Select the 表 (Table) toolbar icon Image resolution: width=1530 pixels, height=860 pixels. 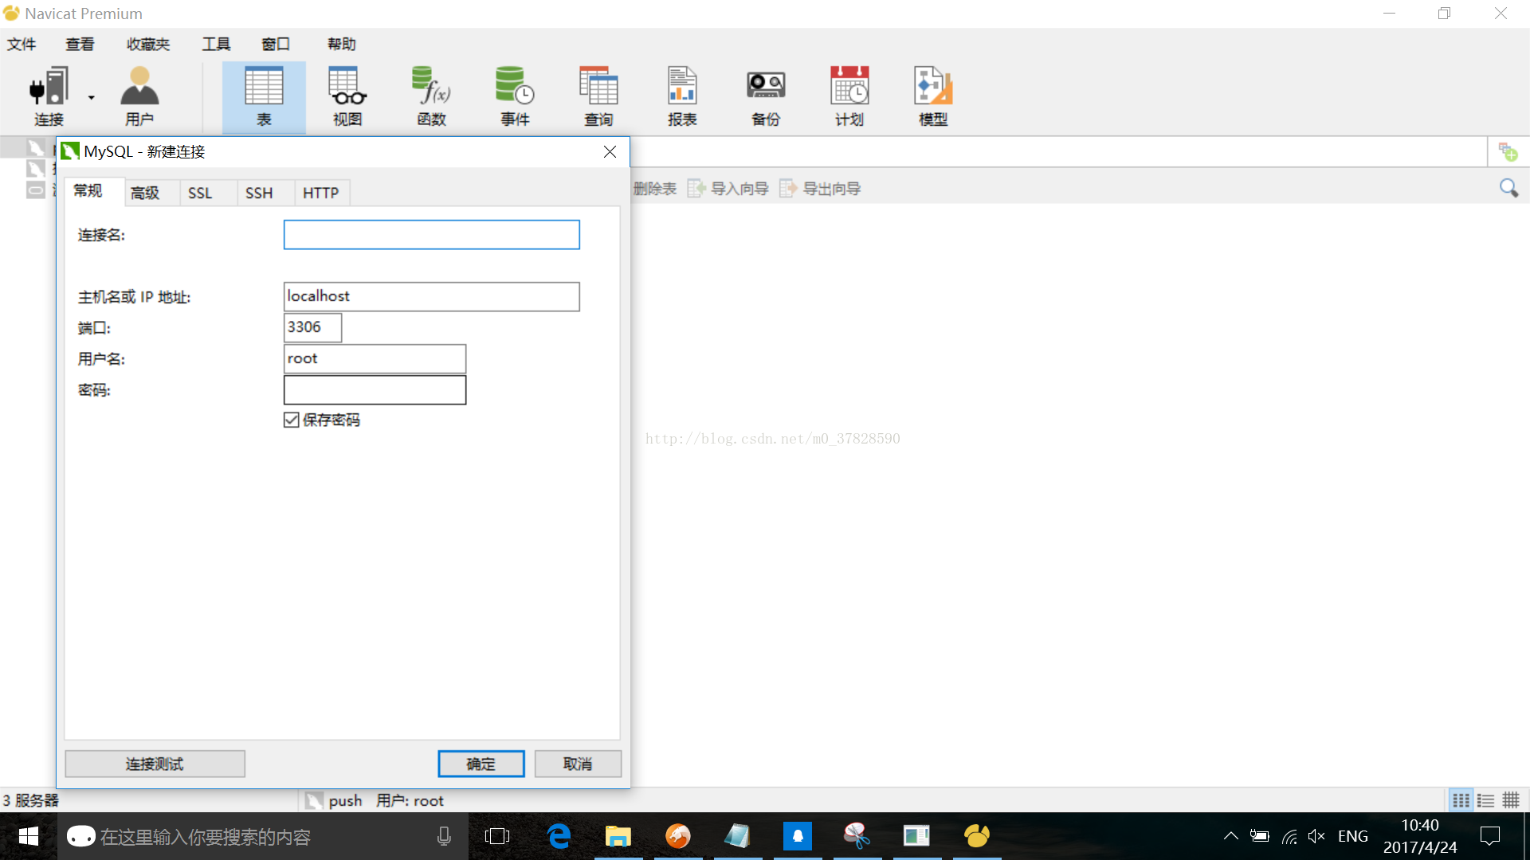tap(264, 96)
